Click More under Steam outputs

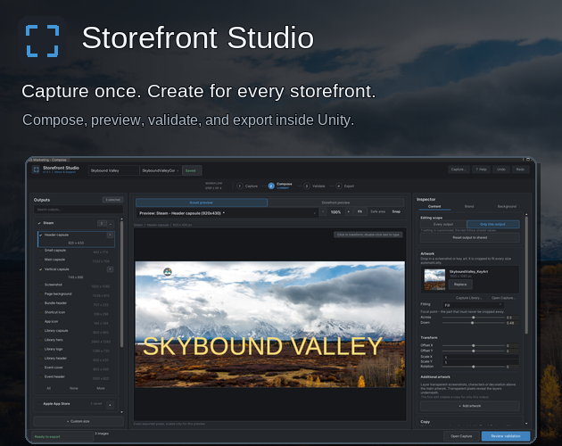pyautogui.click(x=101, y=388)
